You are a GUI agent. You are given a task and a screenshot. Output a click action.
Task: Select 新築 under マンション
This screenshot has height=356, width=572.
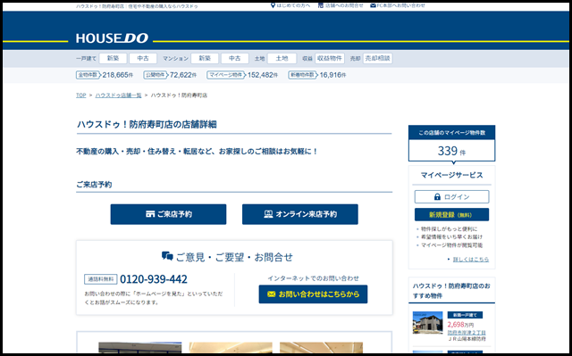coord(205,58)
